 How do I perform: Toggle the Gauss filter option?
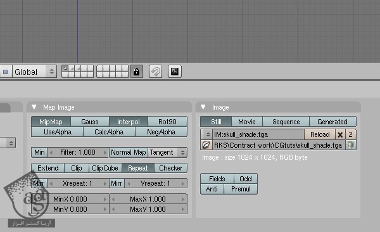pos(90,122)
